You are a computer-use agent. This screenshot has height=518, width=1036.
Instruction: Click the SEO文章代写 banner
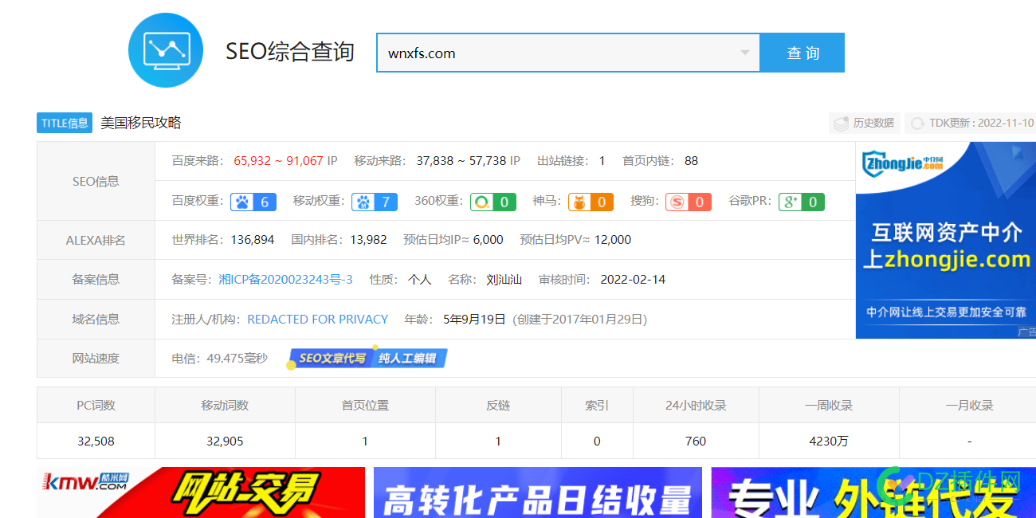[331, 359]
